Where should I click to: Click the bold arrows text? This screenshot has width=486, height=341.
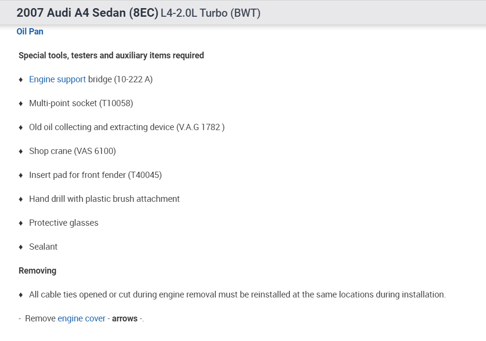(x=125, y=319)
